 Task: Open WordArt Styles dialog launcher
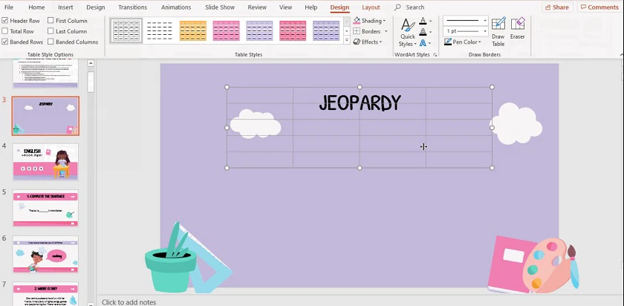click(x=435, y=54)
